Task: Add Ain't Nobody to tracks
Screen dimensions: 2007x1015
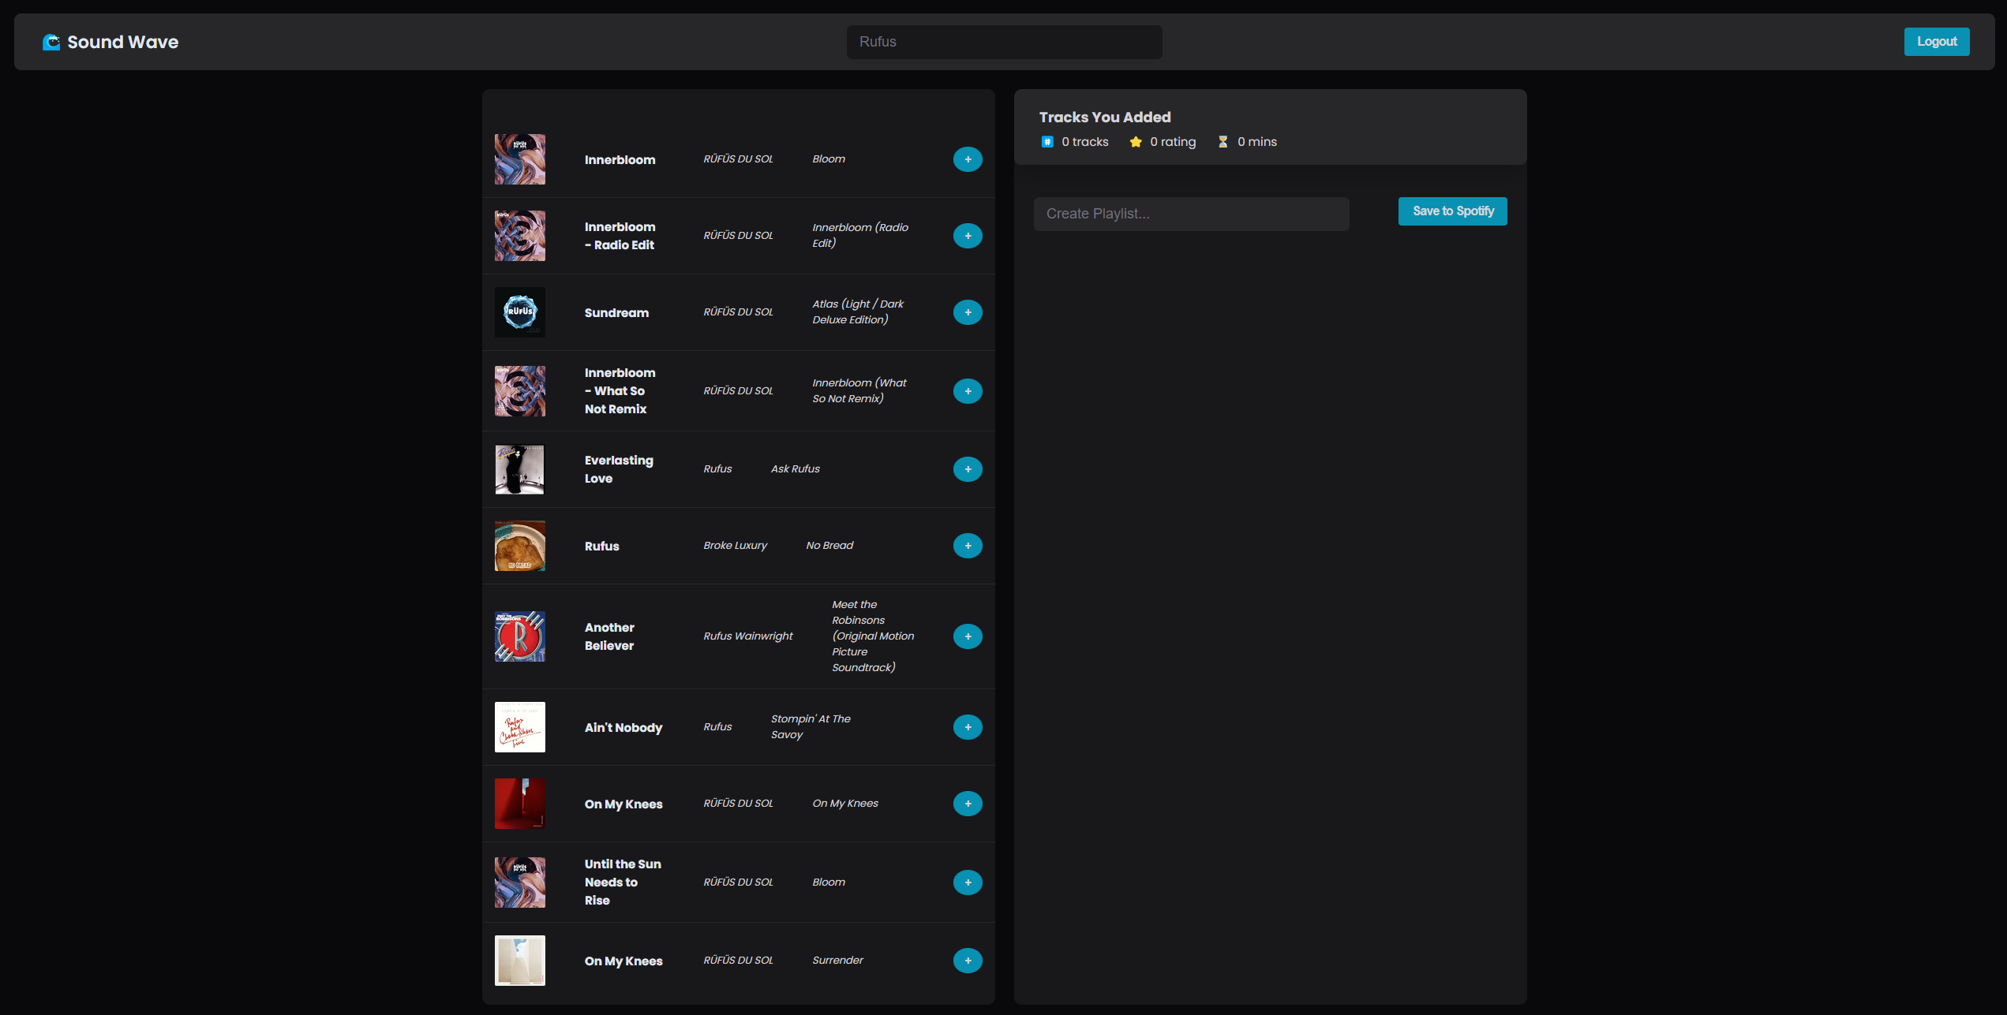Action: (968, 727)
